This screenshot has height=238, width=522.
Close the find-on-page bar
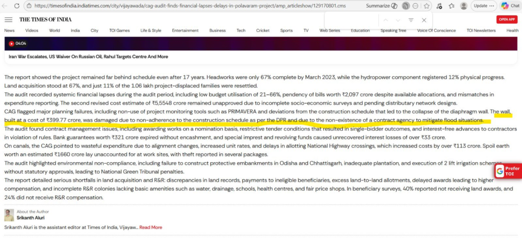click(x=424, y=20)
